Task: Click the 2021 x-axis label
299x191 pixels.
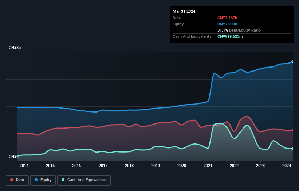Action: click(x=208, y=166)
